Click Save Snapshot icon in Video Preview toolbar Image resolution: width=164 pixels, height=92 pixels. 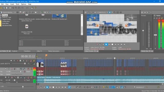tap(118, 13)
